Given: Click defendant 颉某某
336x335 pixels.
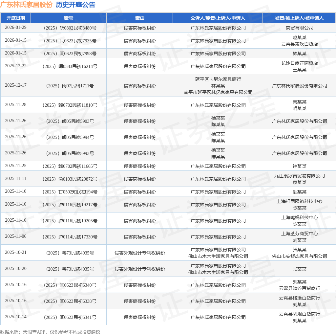Looking at the screenshot, I should point(299,192).
